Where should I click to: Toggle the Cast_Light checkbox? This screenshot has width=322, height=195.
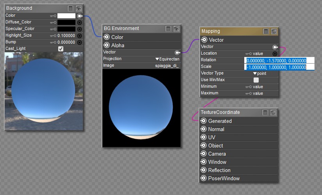point(61,49)
